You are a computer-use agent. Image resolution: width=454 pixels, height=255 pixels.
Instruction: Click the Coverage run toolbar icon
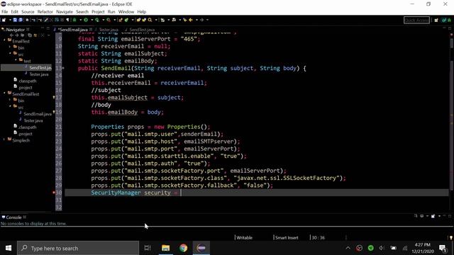tap(97, 20)
